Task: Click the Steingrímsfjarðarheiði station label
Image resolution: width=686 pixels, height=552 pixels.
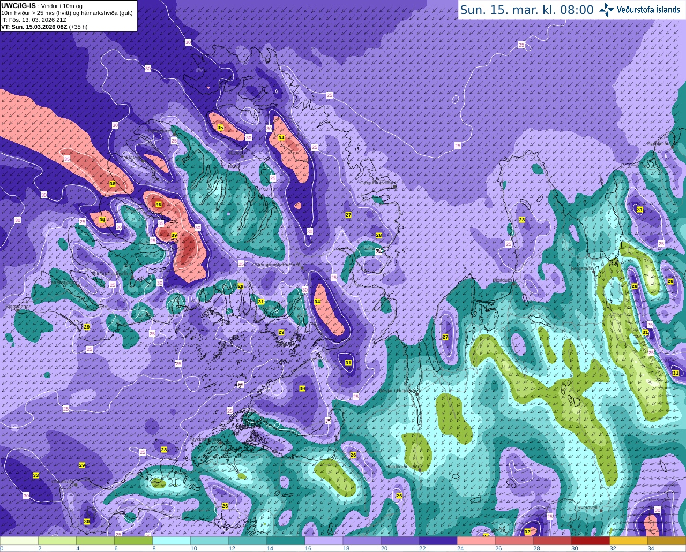Action: (x=278, y=265)
